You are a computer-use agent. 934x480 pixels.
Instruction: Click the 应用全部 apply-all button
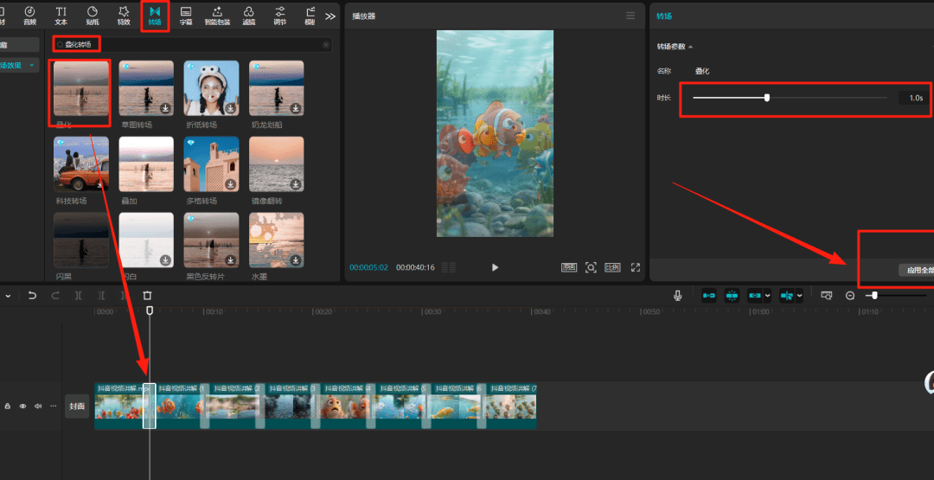pyautogui.click(x=917, y=270)
